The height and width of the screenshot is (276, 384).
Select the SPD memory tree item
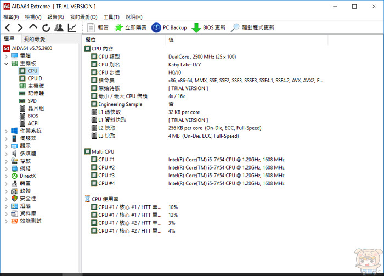[28, 101]
